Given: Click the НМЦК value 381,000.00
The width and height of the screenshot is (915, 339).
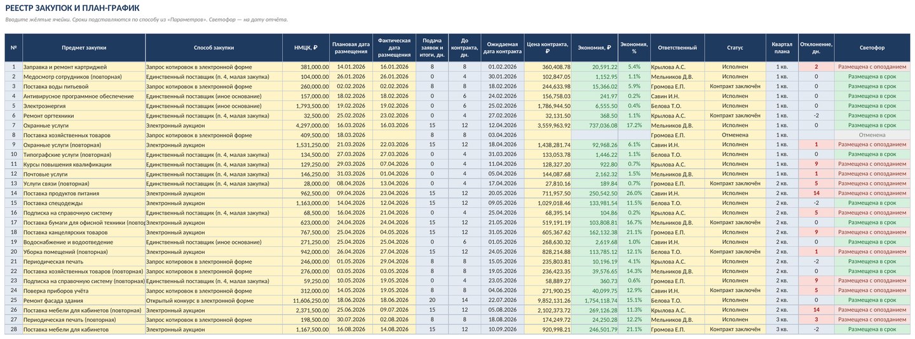Looking at the screenshot, I should (306, 67).
